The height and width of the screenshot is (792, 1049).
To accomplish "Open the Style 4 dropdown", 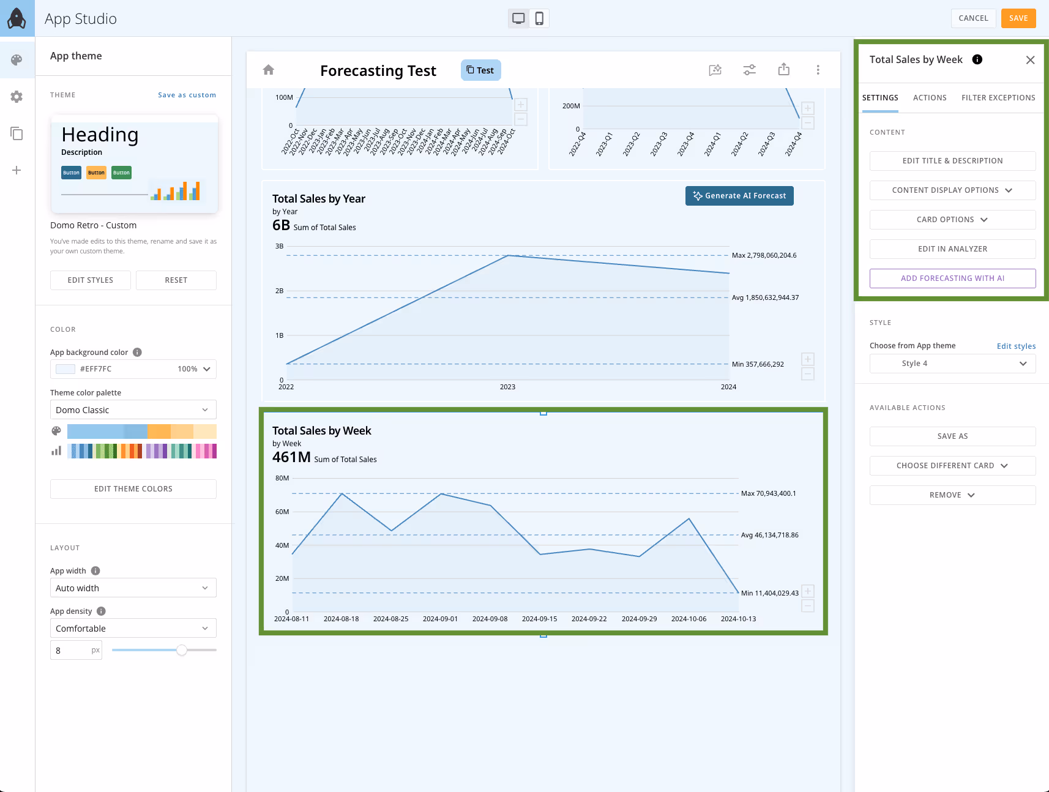I will (952, 364).
